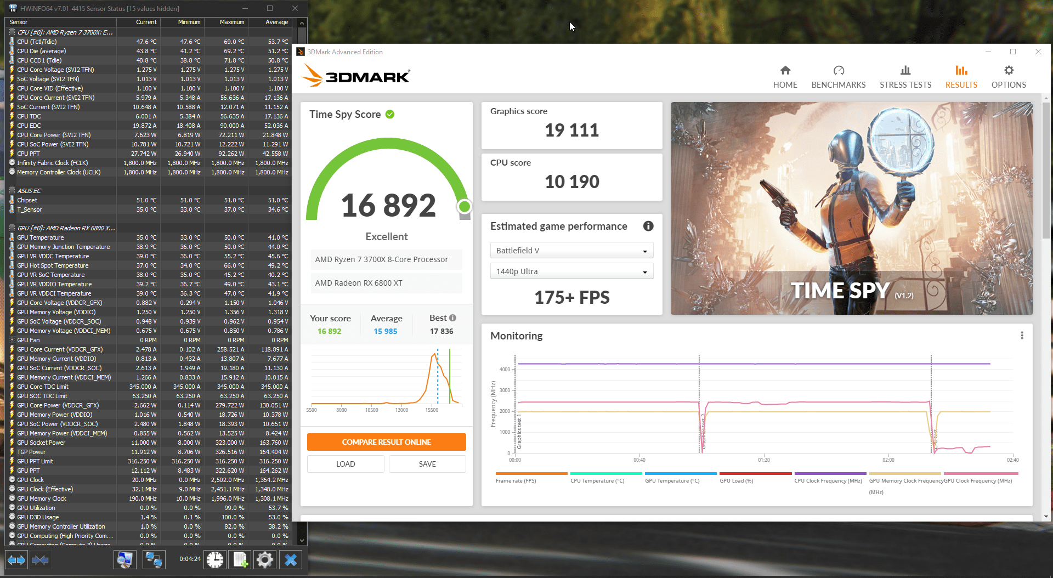Click HWiNFO remote network computers icon
The width and height of the screenshot is (1053, 578).
153,560
